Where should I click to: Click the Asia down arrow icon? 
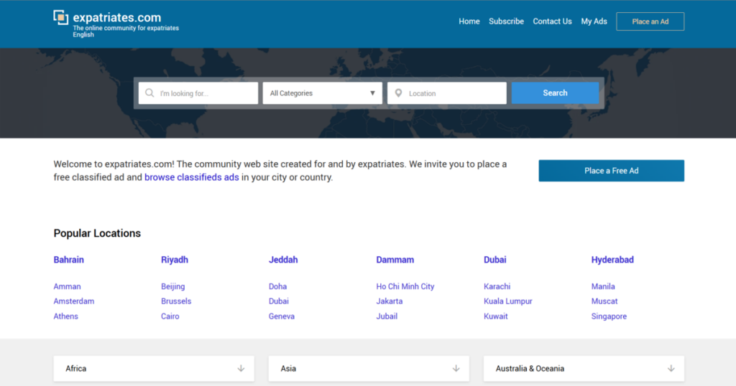(x=456, y=368)
